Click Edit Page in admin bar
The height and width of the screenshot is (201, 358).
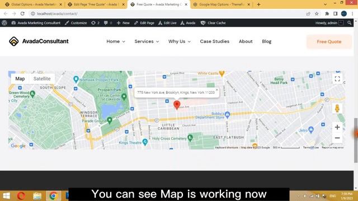click(144, 23)
